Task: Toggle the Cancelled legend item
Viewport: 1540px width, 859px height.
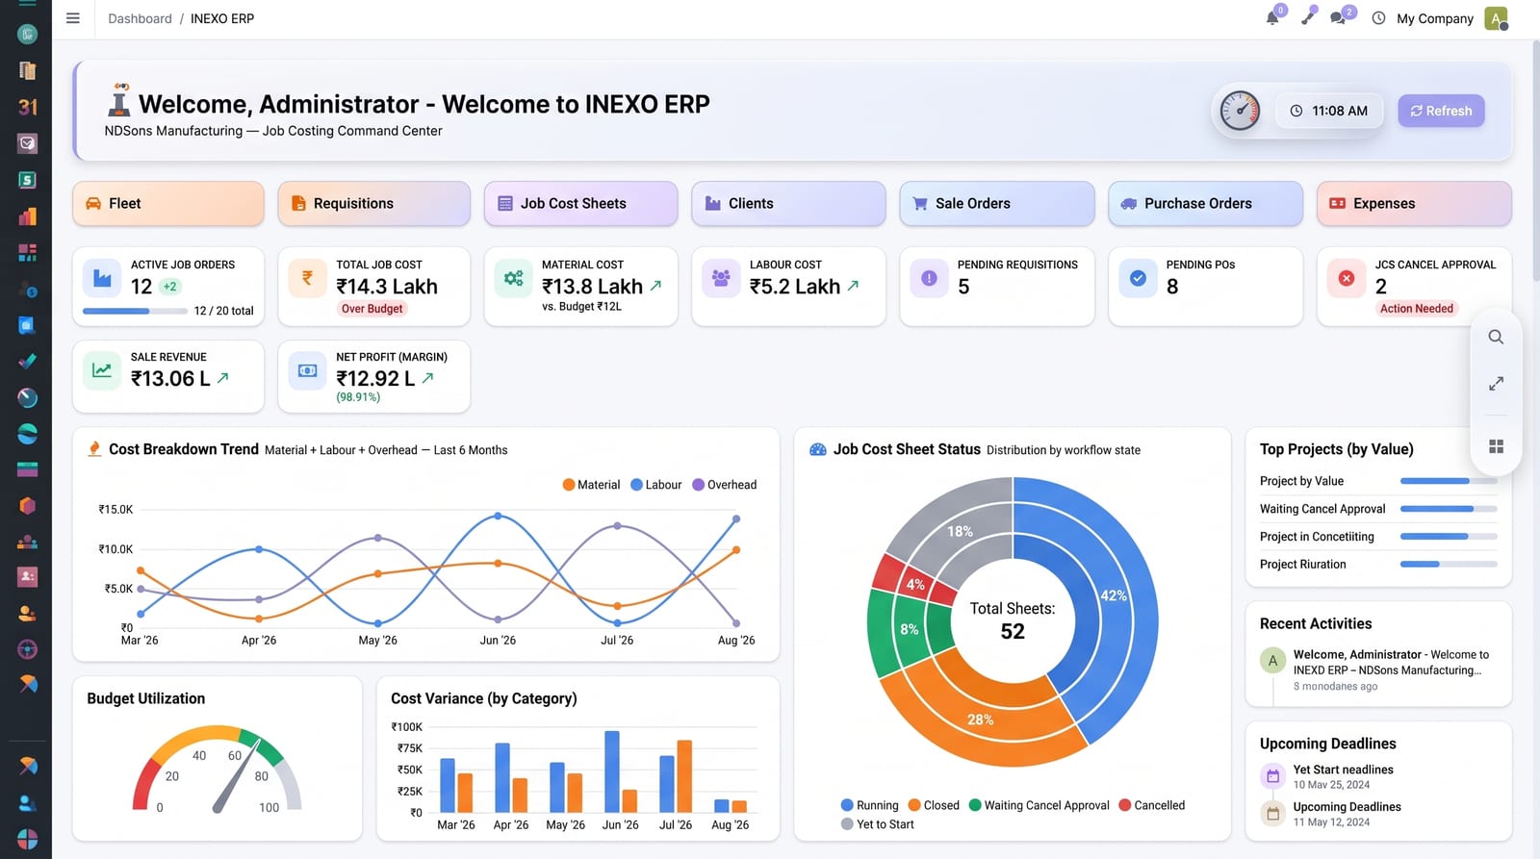Action: pos(1151,805)
